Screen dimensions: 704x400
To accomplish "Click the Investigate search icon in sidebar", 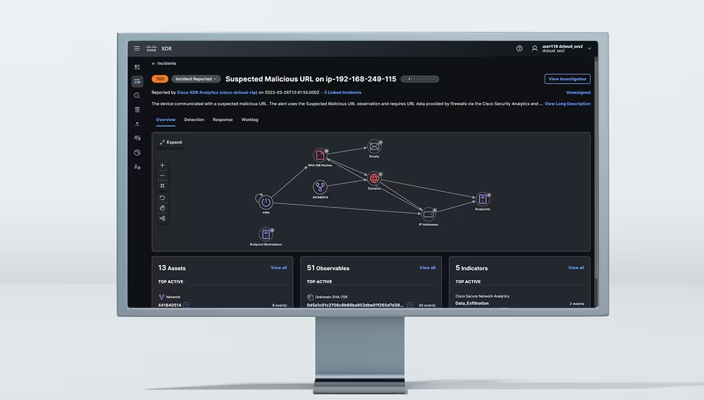I will [x=137, y=95].
